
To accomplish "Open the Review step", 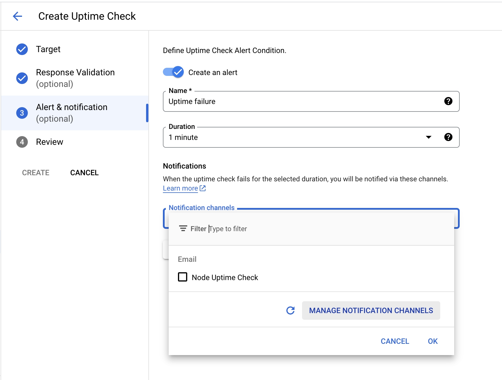I will [49, 142].
